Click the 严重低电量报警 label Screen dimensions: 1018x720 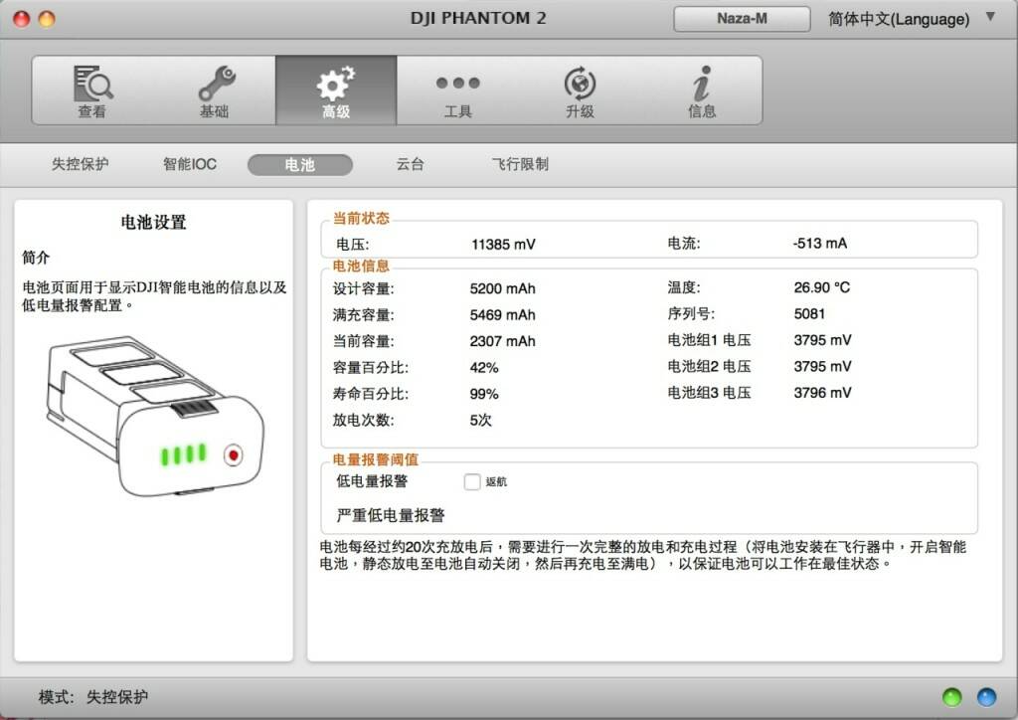click(x=391, y=515)
